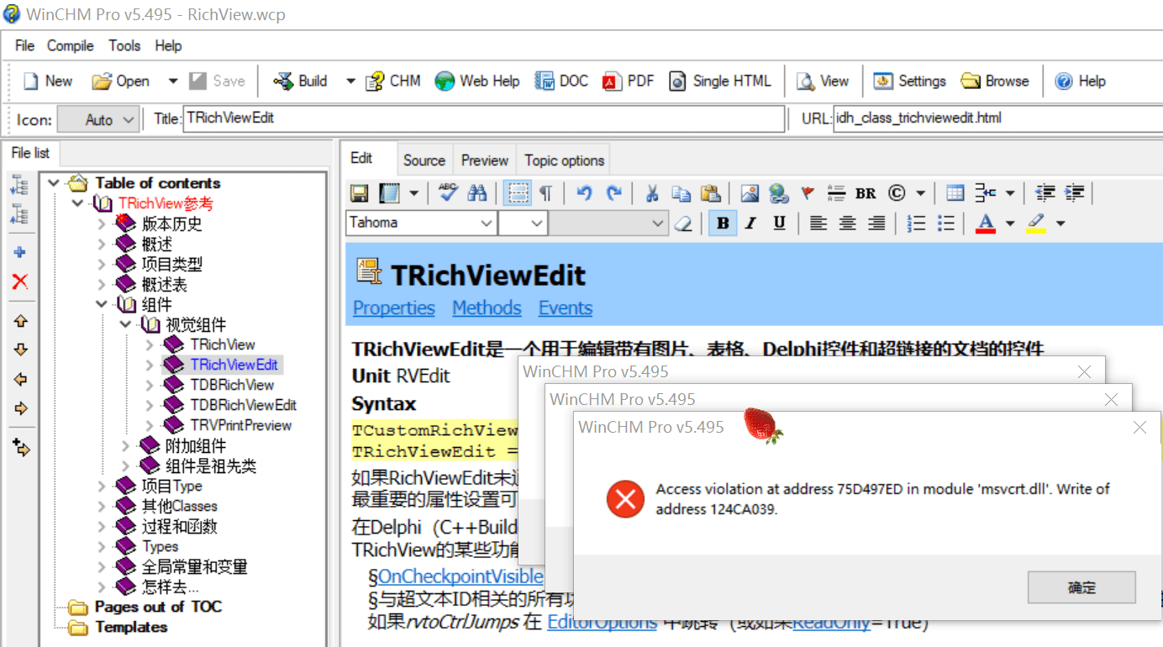
Task: Click the Title input field
Action: pos(483,118)
